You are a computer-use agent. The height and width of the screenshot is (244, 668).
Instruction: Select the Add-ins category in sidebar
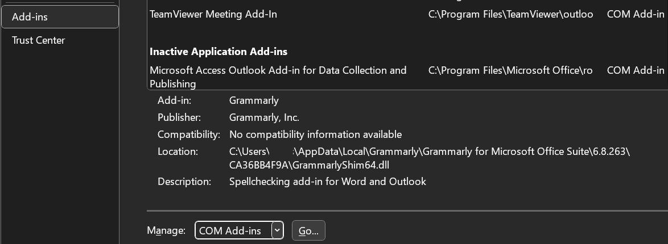coord(59,17)
